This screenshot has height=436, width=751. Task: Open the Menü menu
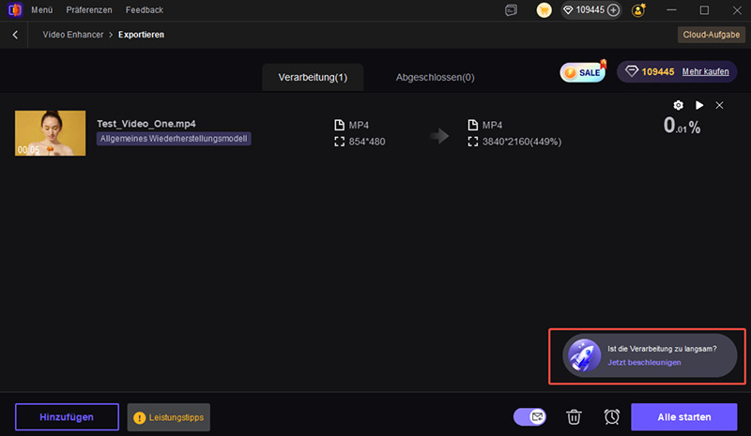(x=41, y=9)
